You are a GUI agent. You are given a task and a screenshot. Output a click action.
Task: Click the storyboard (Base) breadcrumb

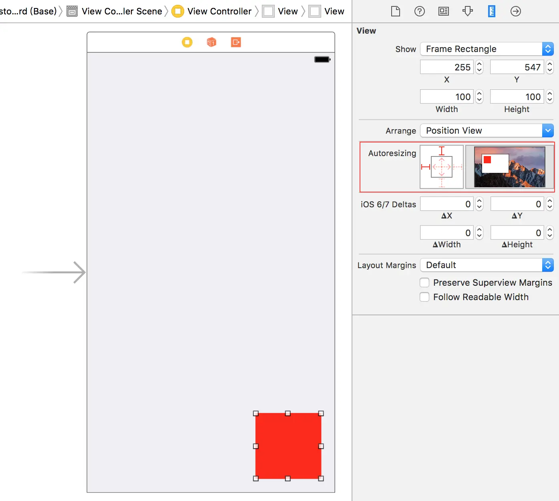[28, 11]
